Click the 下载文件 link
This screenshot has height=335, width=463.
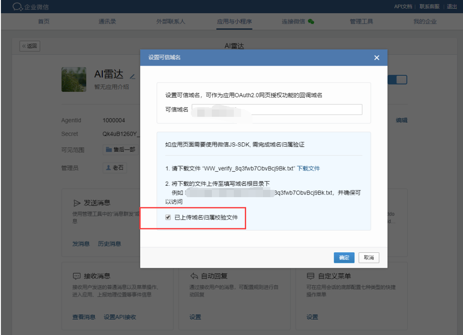308,168
